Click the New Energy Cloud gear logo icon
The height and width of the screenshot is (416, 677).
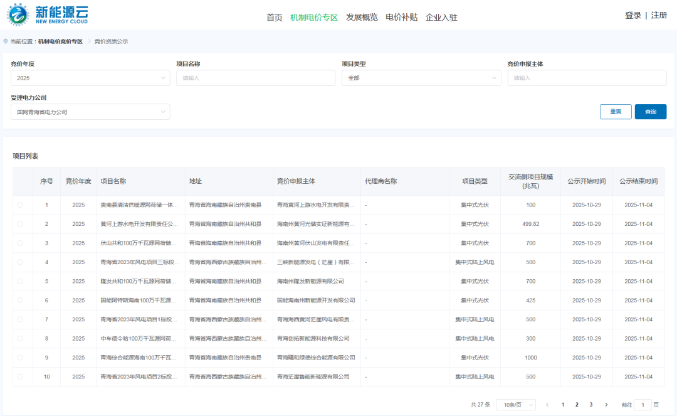[18, 14]
